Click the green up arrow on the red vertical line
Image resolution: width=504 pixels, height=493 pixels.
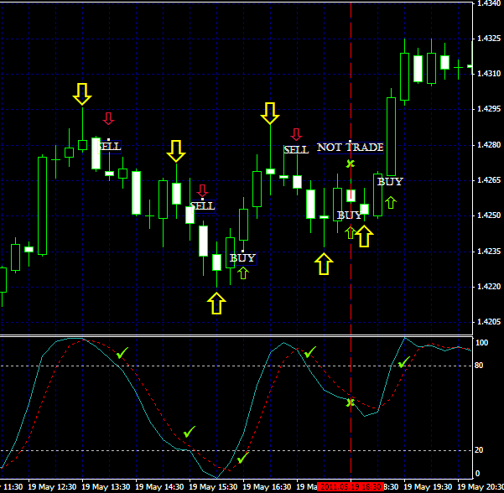pos(351,233)
